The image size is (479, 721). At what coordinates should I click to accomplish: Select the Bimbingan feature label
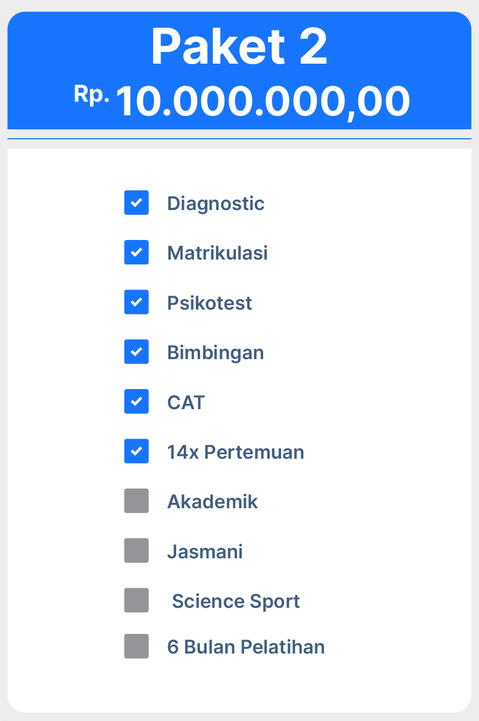(215, 353)
